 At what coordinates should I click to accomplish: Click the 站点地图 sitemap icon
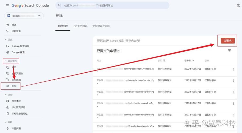[x=7, y=80]
